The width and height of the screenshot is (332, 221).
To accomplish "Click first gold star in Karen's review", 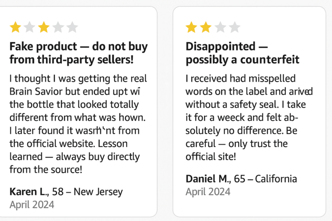I will tap(16, 27).
